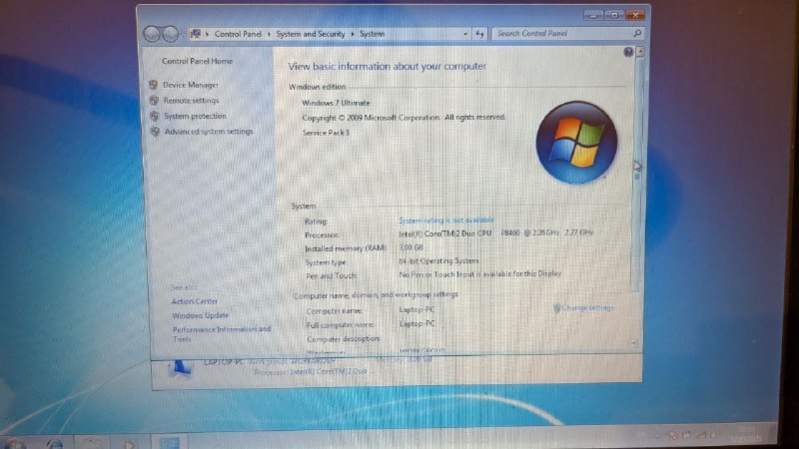The image size is (799, 449).
Task: Click the shield icon beside System protection
Action: click(x=155, y=116)
